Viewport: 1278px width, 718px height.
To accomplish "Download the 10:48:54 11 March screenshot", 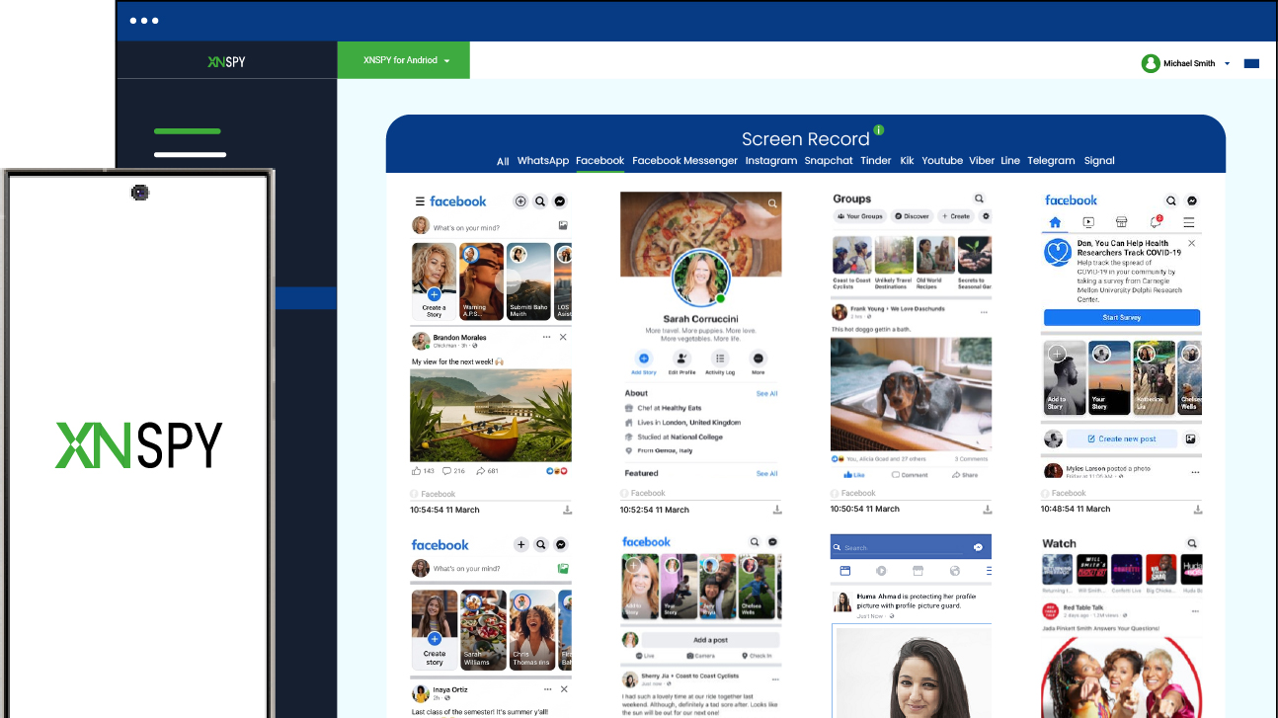I will click(1198, 510).
